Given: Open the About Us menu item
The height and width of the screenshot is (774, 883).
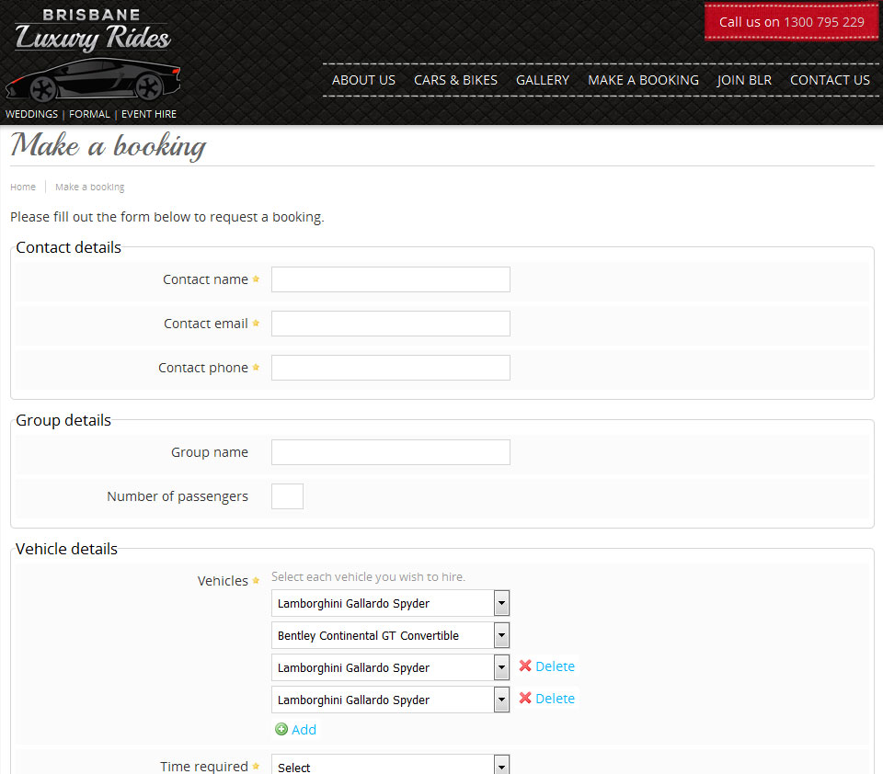Looking at the screenshot, I should [x=364, y=80].
